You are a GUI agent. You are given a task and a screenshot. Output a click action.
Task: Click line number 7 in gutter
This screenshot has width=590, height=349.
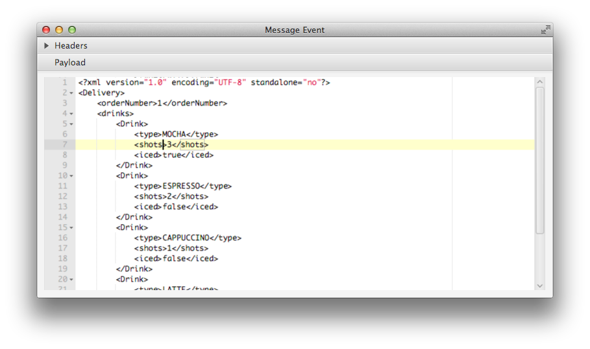(65, 145)
